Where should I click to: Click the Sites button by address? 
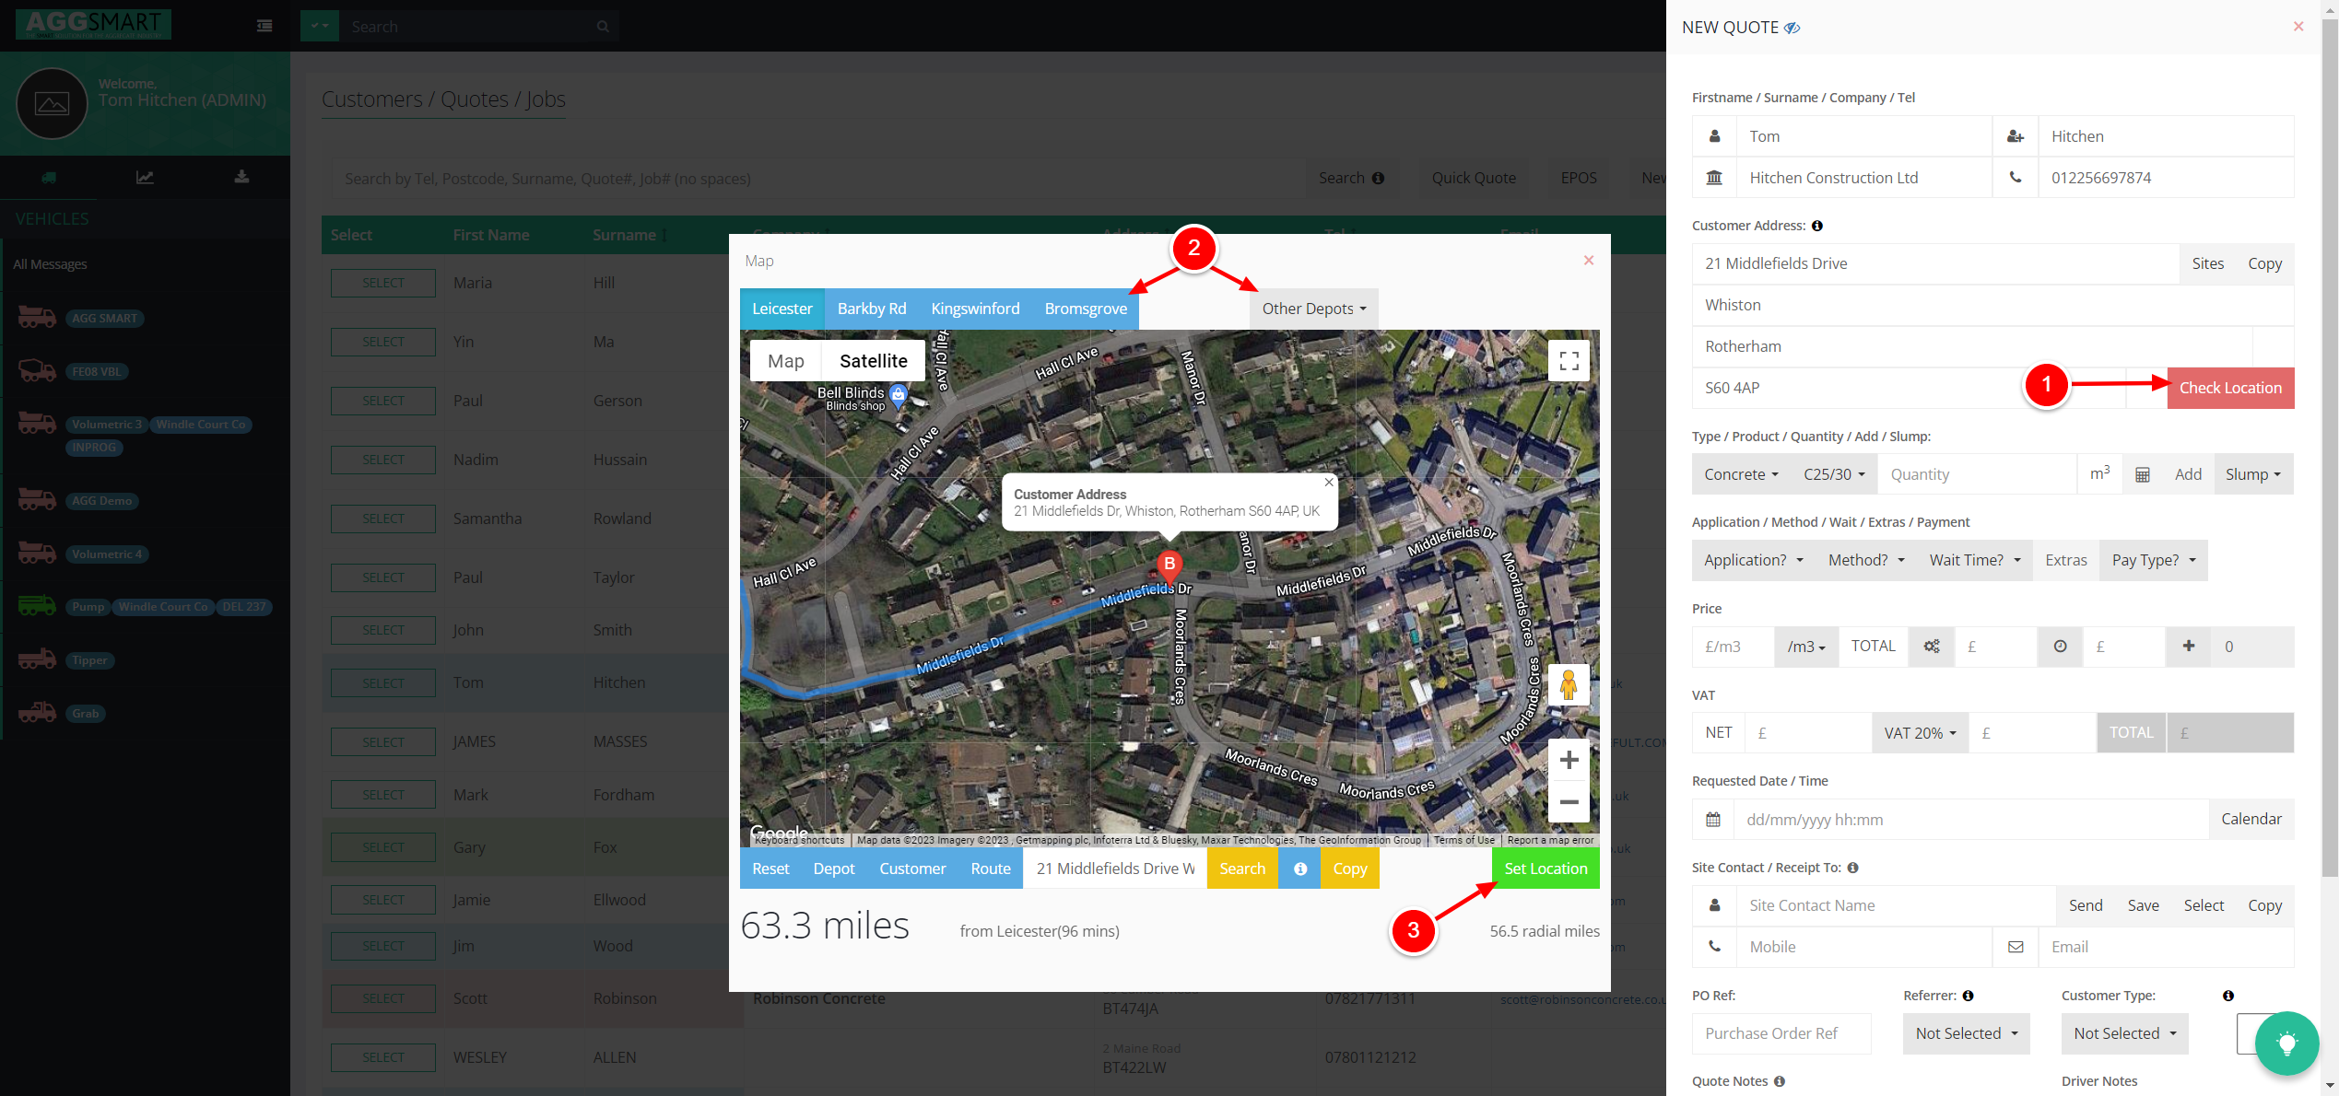coord(2207,263)
